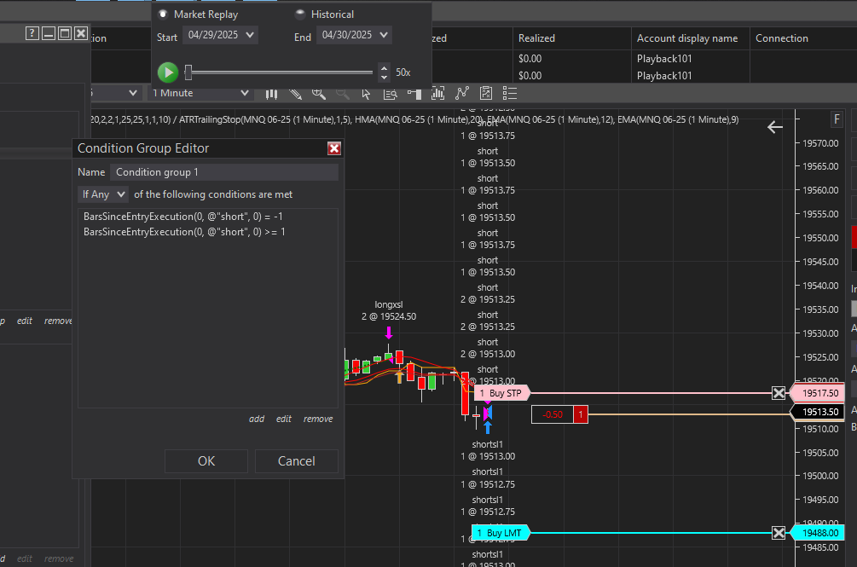Click the green Play replay button
This screenshot has width=857, height=567.
(168, 72)
